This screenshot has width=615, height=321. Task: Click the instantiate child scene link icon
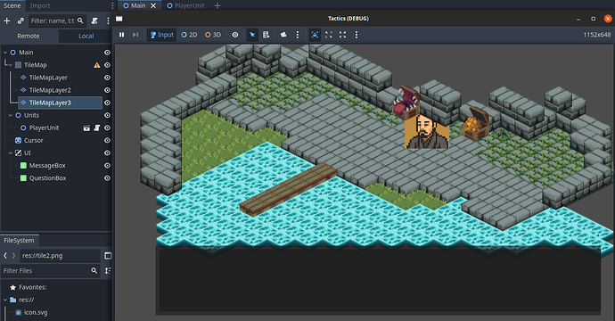coord(20,21)
